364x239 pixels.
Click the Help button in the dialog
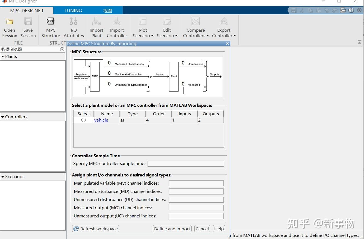point(219,229)
